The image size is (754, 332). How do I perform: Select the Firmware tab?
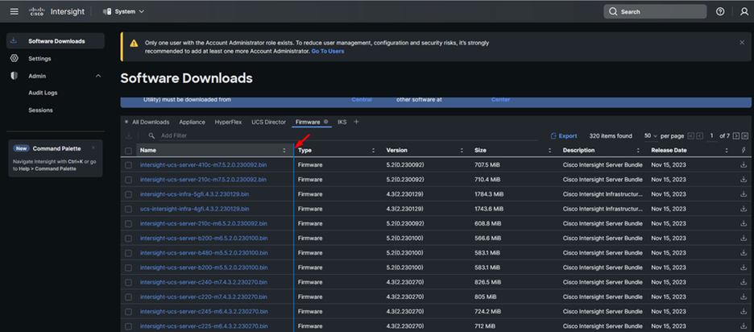[308, 122]
